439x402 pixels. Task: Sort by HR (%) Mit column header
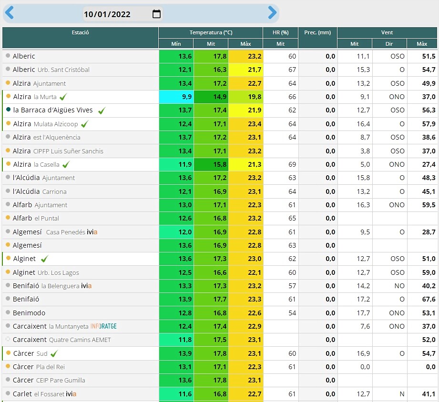[x=281, y=44]
